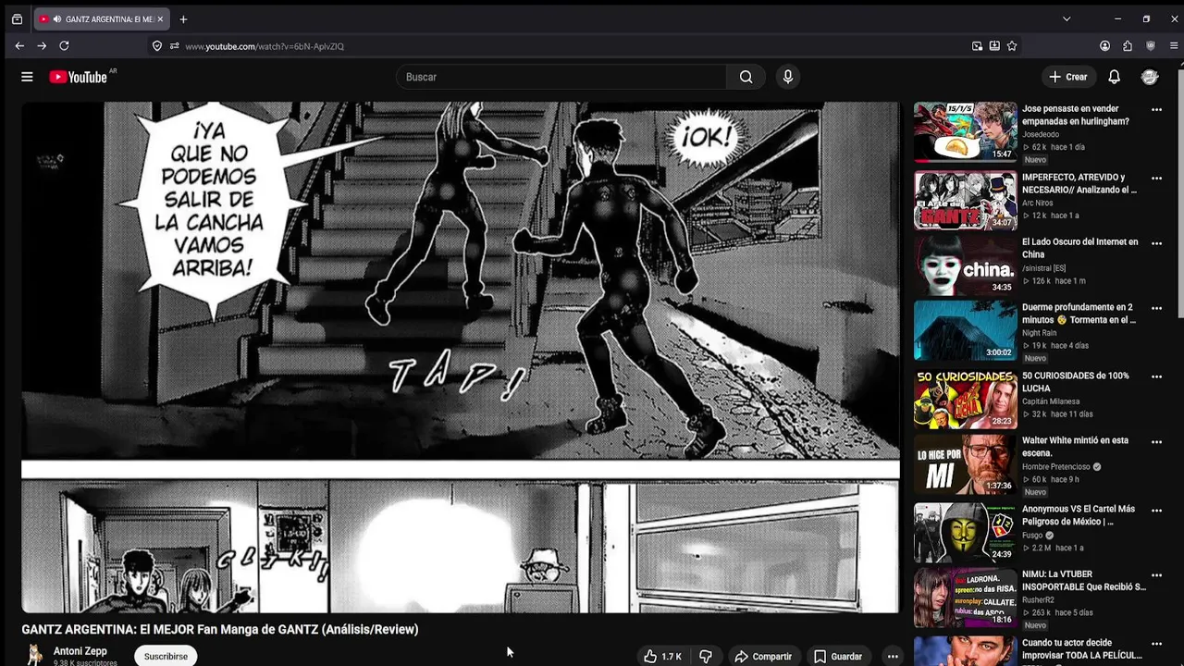Dislike the video

706,656
